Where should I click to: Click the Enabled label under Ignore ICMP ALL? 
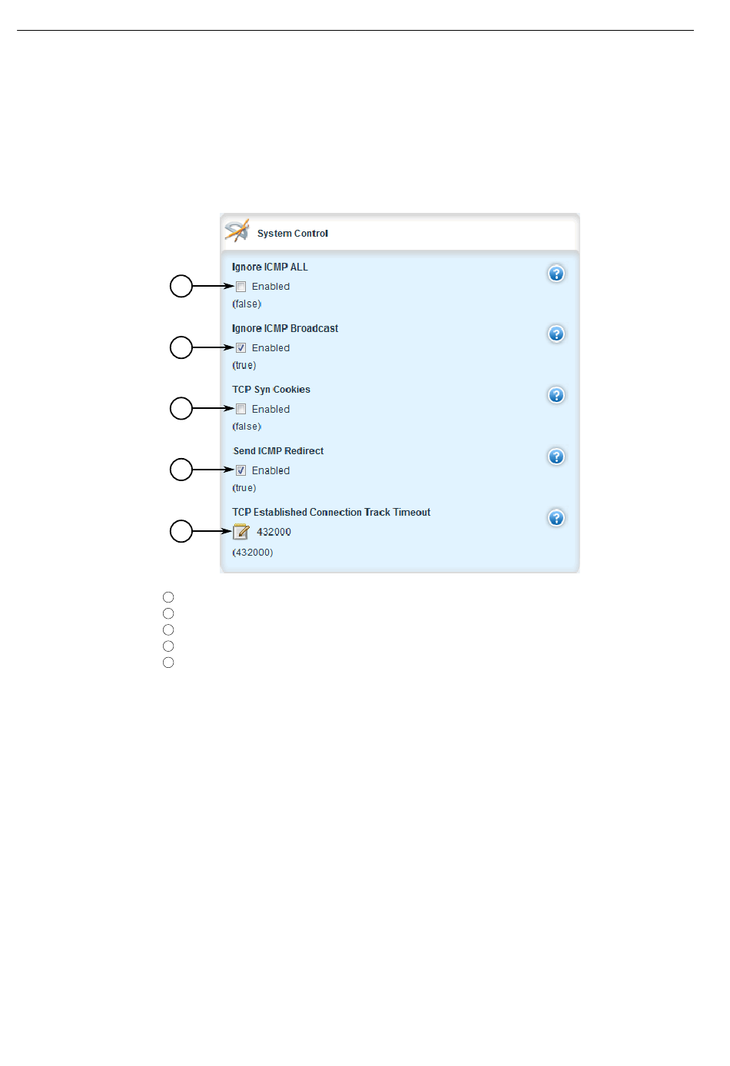(270, 287)
